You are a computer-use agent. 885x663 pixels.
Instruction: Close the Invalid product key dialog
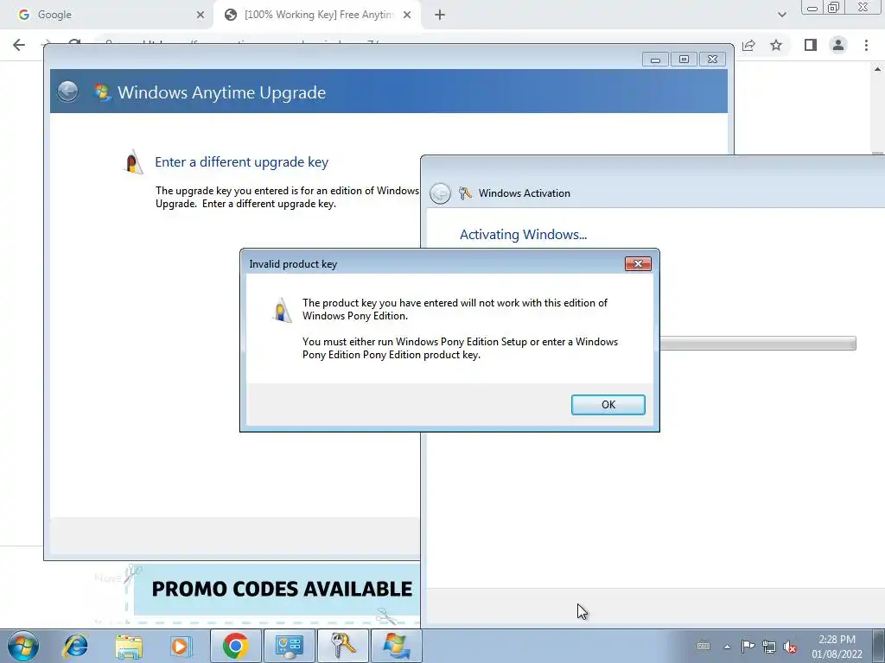(x=638, y=264)
